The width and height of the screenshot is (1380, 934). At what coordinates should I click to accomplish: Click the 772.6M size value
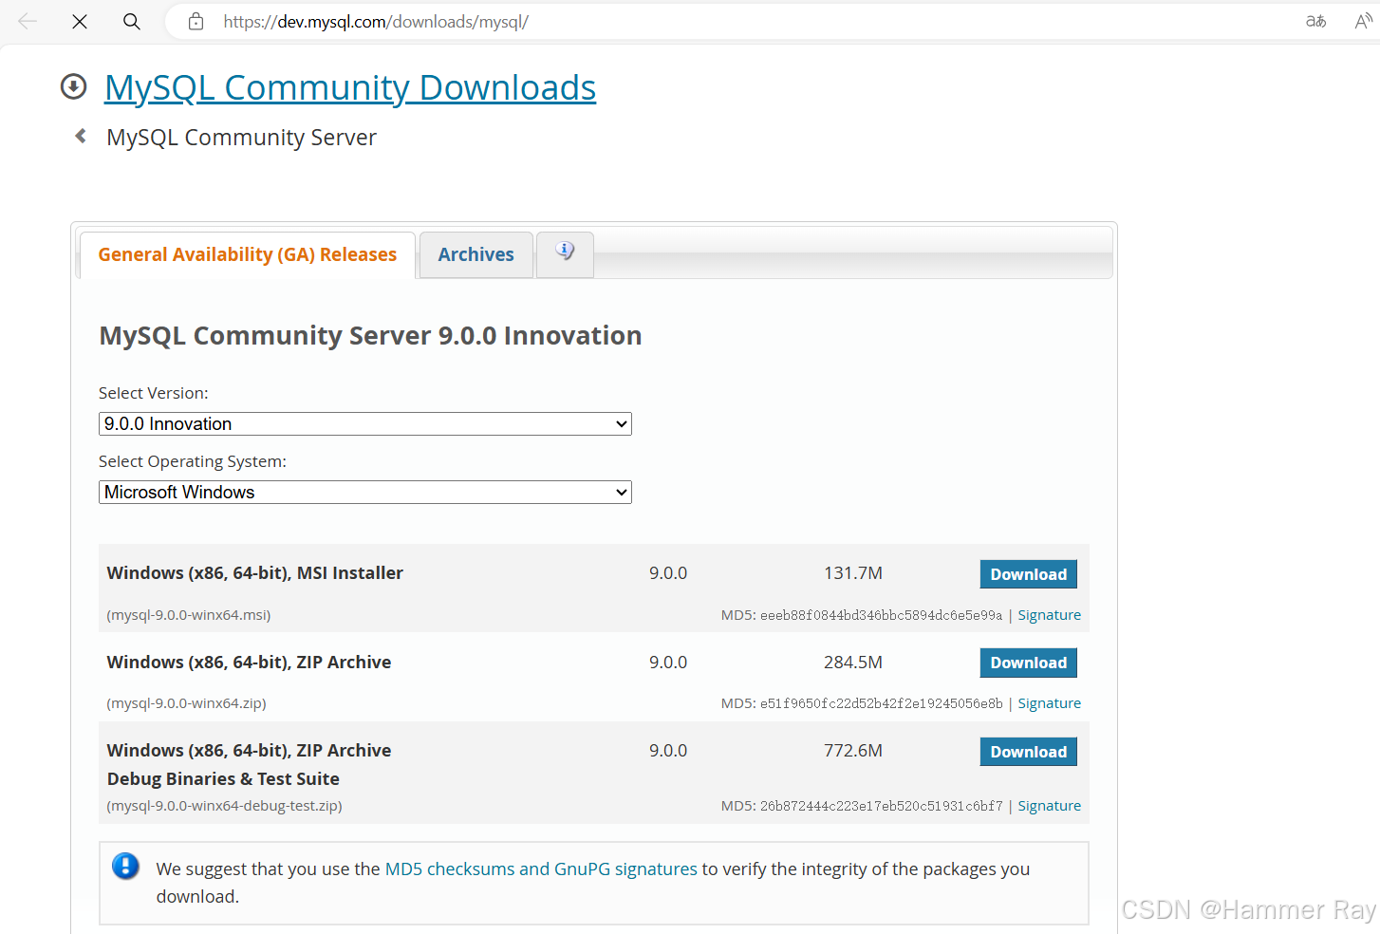853,751
